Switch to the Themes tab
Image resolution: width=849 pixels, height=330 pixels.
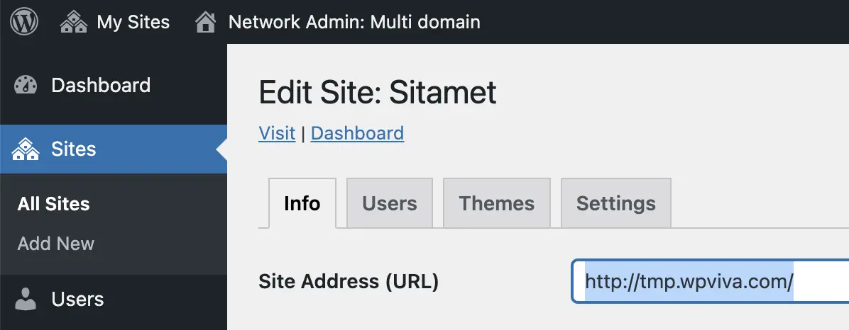496,204
